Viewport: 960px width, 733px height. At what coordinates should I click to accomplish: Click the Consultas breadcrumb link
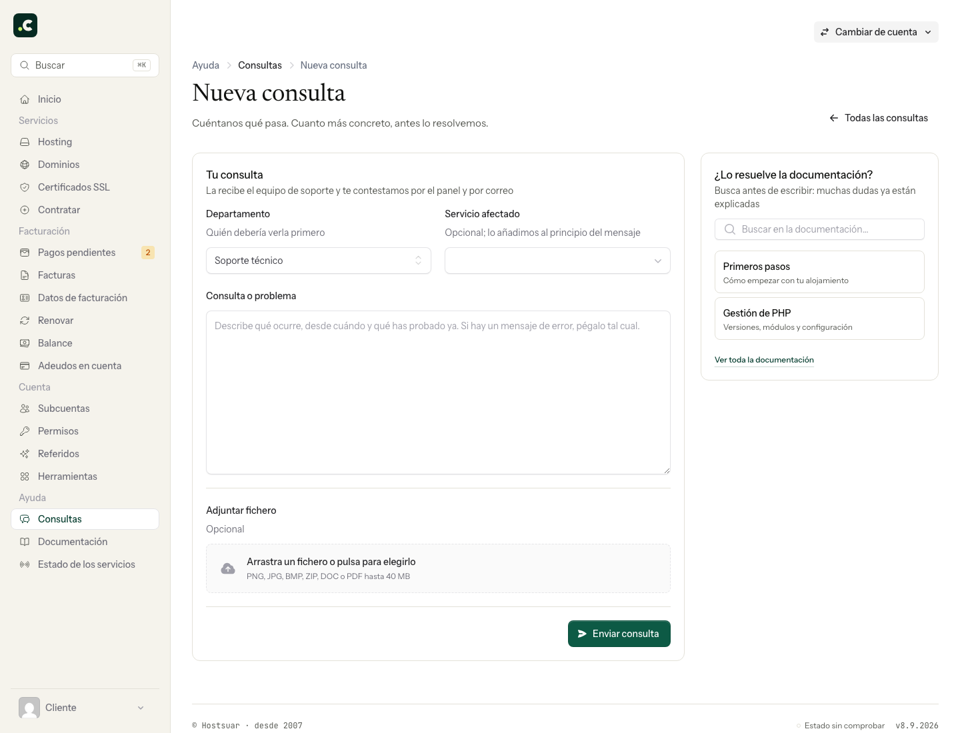tap(260, 65)
